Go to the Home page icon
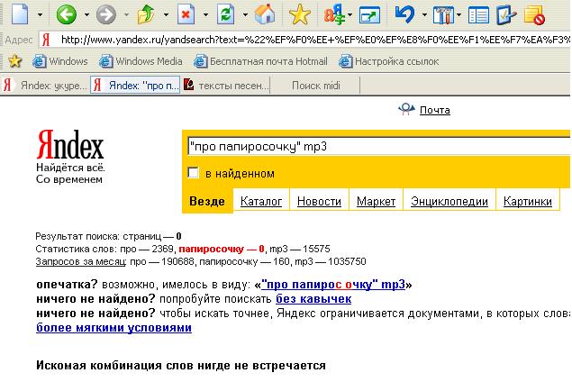This screenshot has width=572, height=382. [264, 15]
